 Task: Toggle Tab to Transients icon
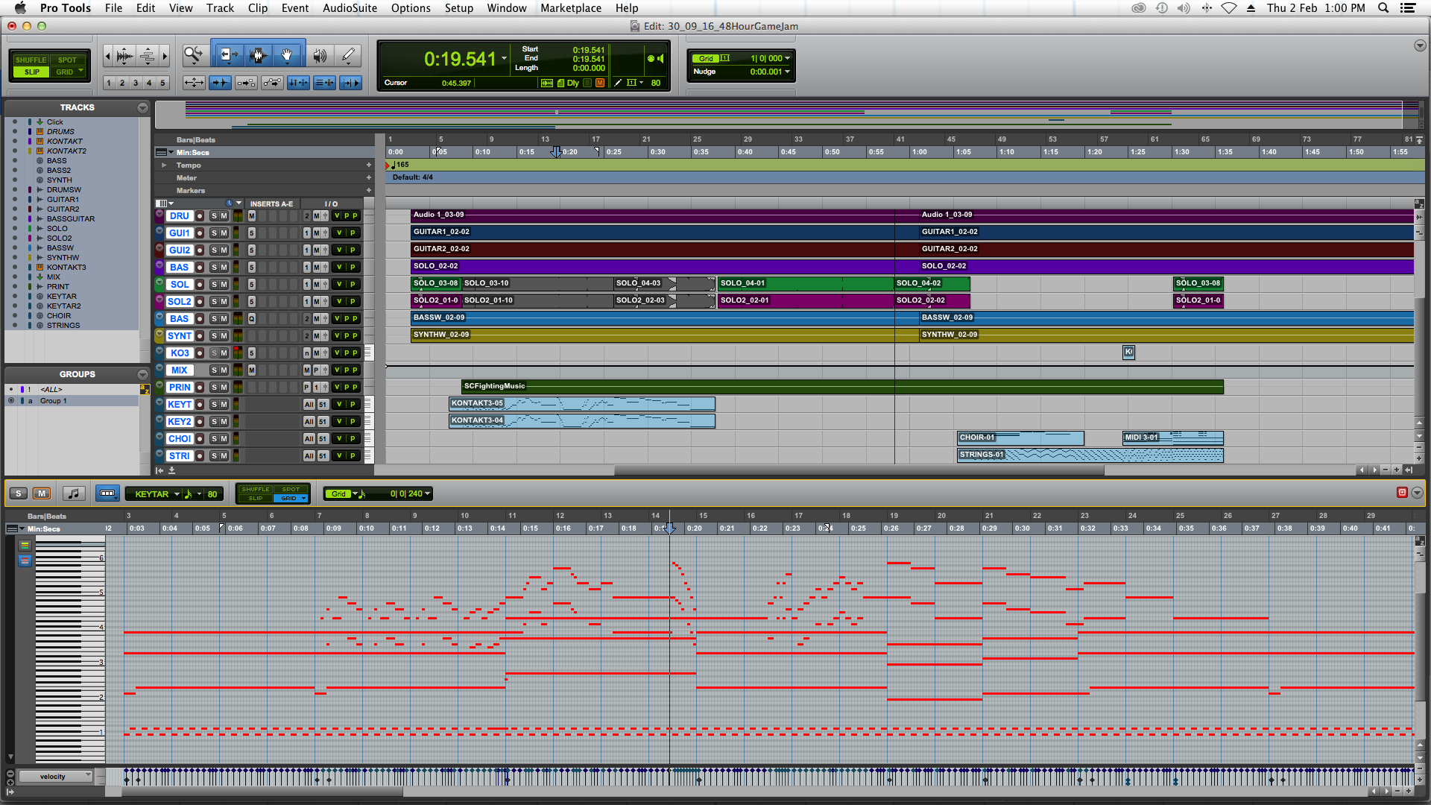(220, 83)
